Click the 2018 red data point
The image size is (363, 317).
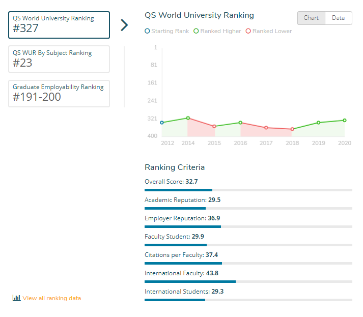(292, 129)
